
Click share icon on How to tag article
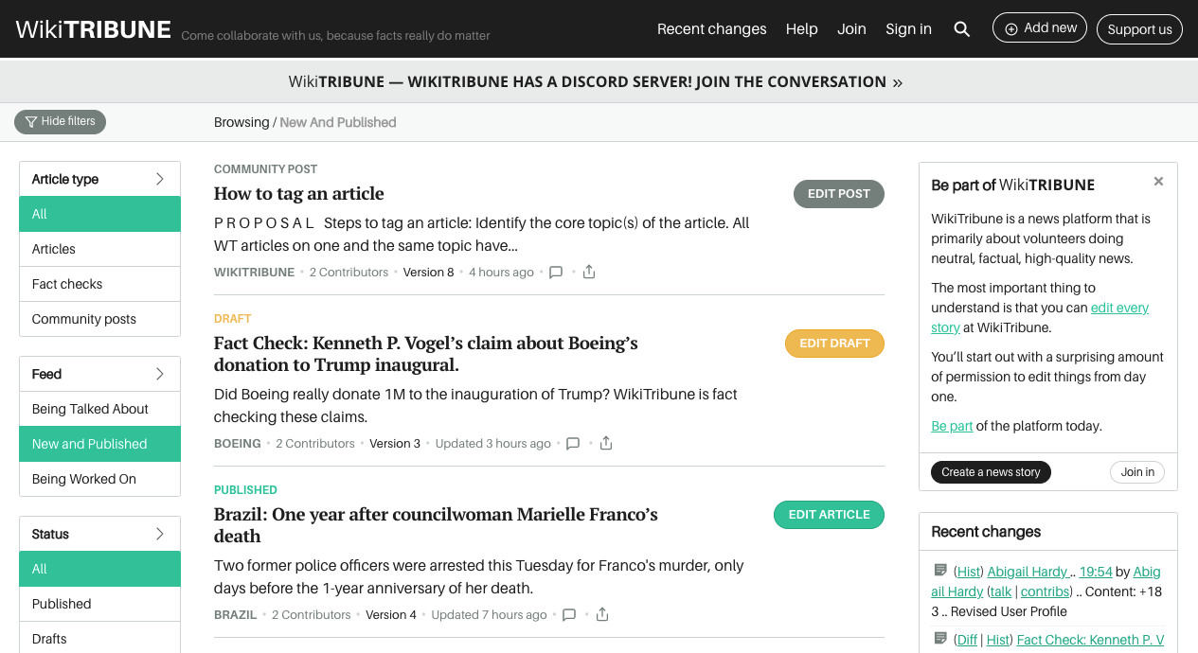[x=589, y=273]
